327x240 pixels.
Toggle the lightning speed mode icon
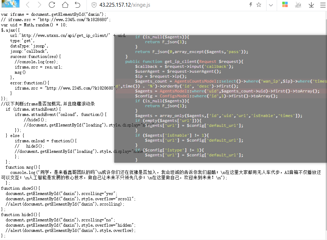[x=250, y=5]
